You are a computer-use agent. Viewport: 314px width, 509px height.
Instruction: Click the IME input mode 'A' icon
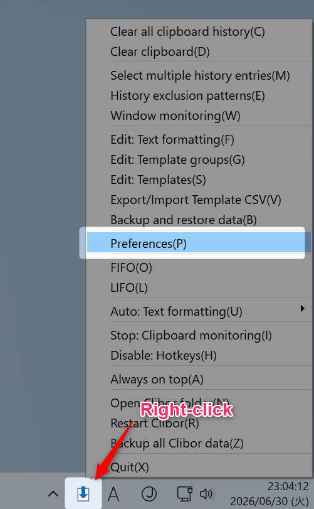(x=113, y=494)
